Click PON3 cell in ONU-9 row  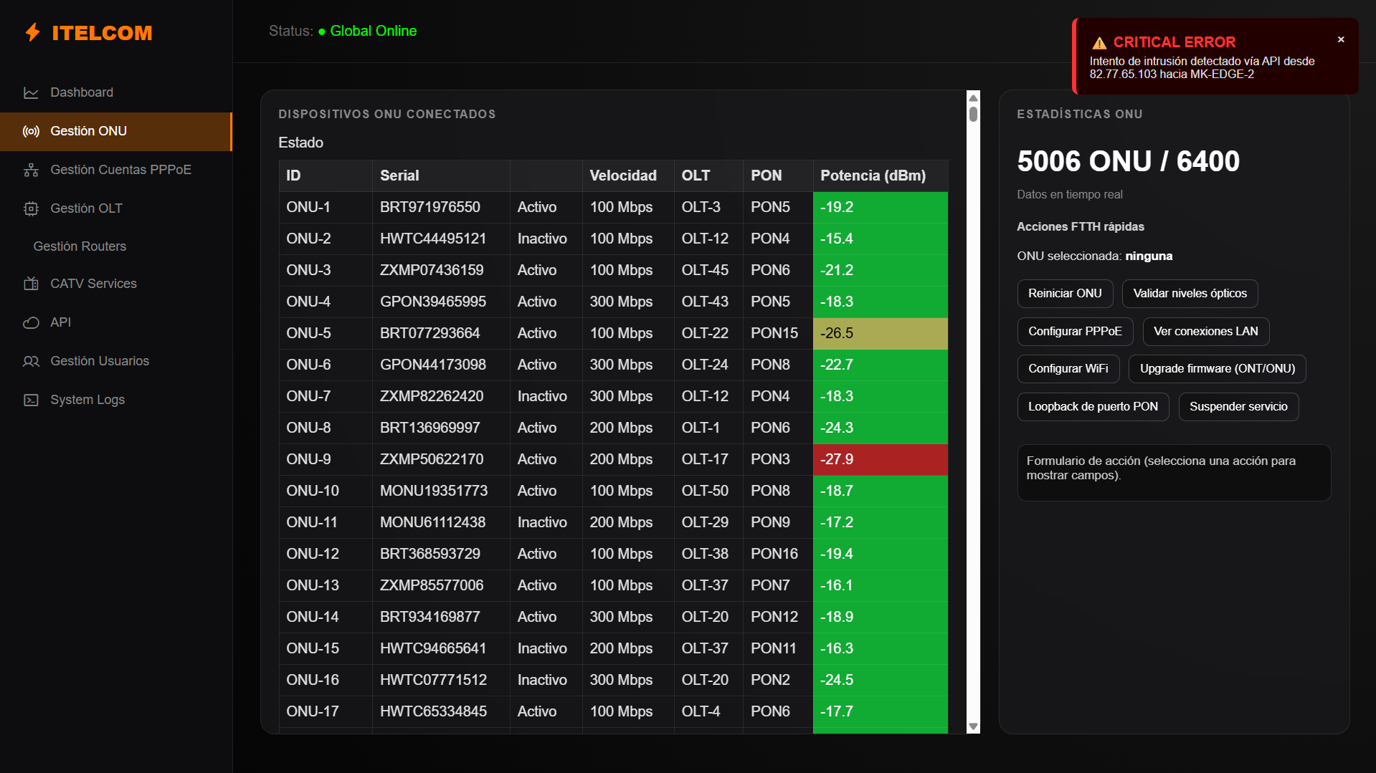point(777,459)
